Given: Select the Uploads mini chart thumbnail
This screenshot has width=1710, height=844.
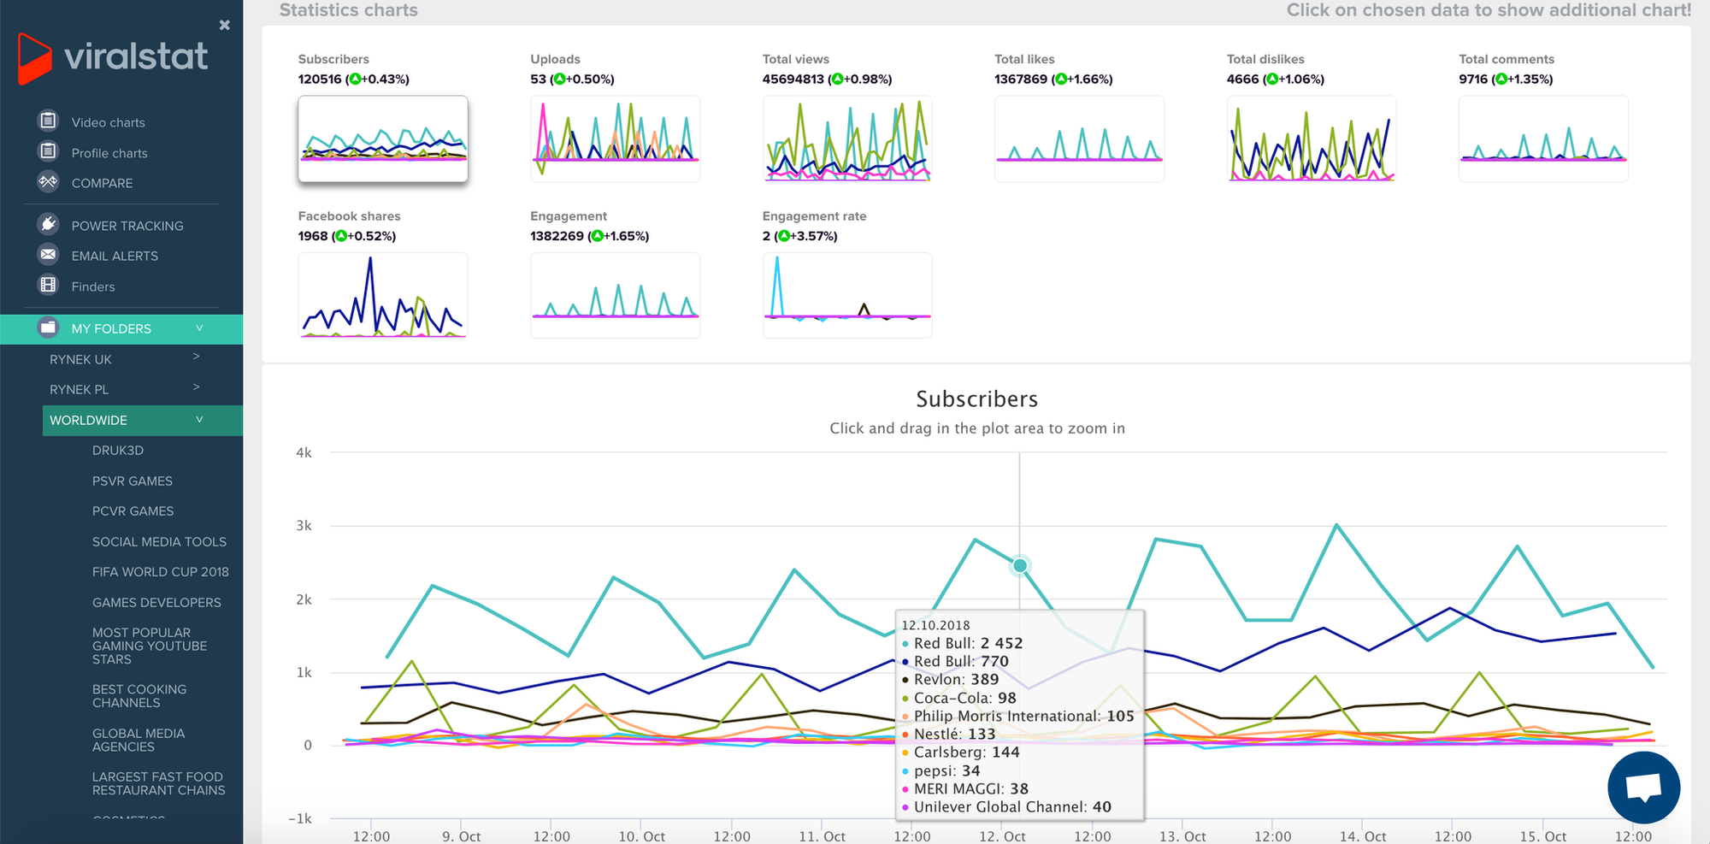Looking at the screenshot, I should (615, 139).
